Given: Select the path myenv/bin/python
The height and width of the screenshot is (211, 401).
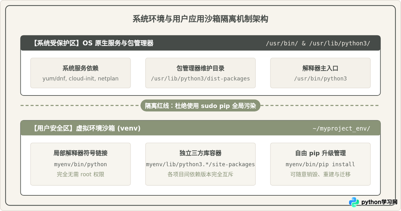Looking at the screenshot, I should point(81,164).
